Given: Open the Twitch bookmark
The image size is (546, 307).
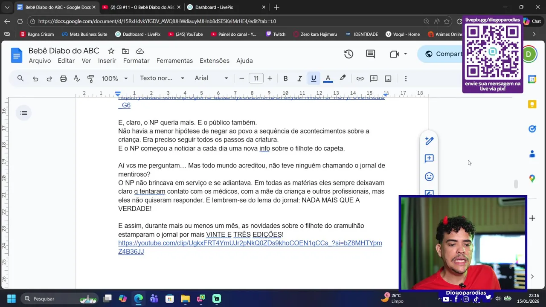Looking at the screenshot, I should [x=275, y=34].
